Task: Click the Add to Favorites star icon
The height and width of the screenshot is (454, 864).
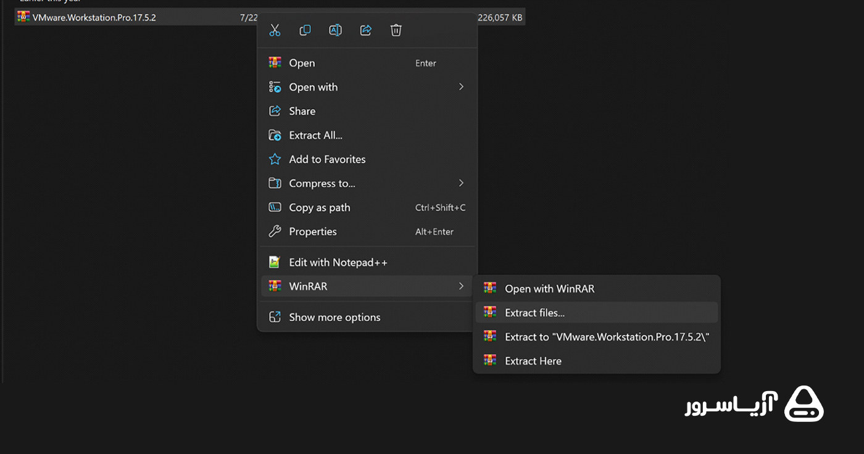Action: tap(275, 159)
